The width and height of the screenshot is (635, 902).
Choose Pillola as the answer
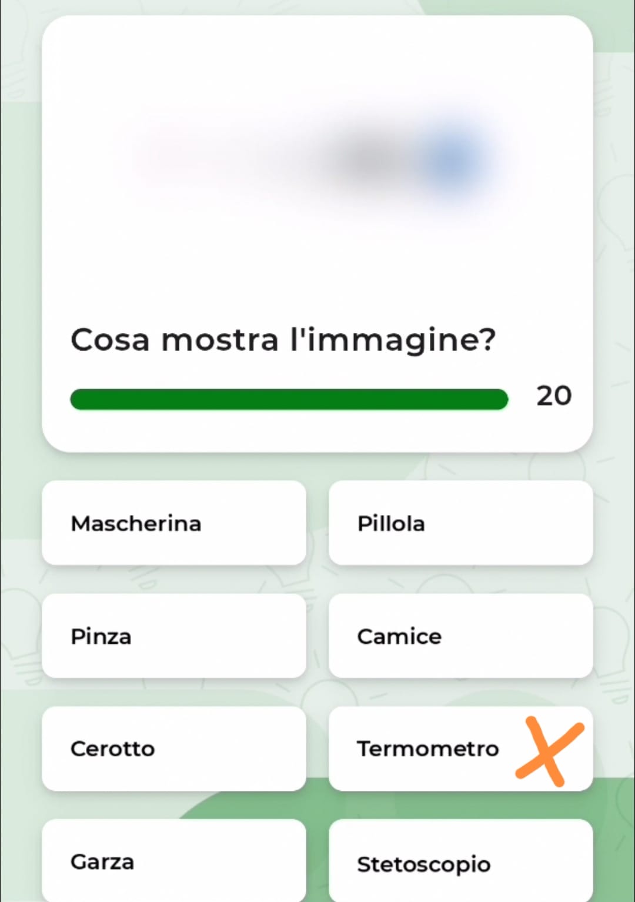460,523
